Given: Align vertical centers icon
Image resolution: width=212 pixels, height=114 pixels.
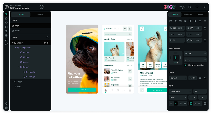Looking at the screenshot, I should (x=195, y=21).
